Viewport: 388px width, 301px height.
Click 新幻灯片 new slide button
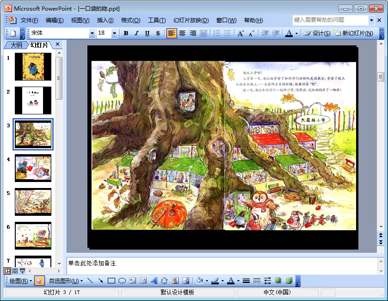click(x=353, y=33)
